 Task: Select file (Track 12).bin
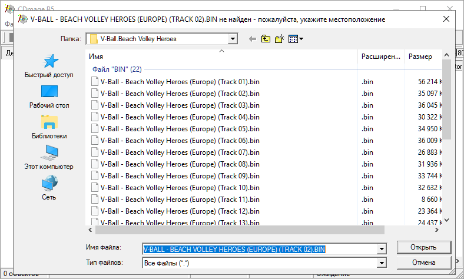pyautogui.click(x=180, y=211)
